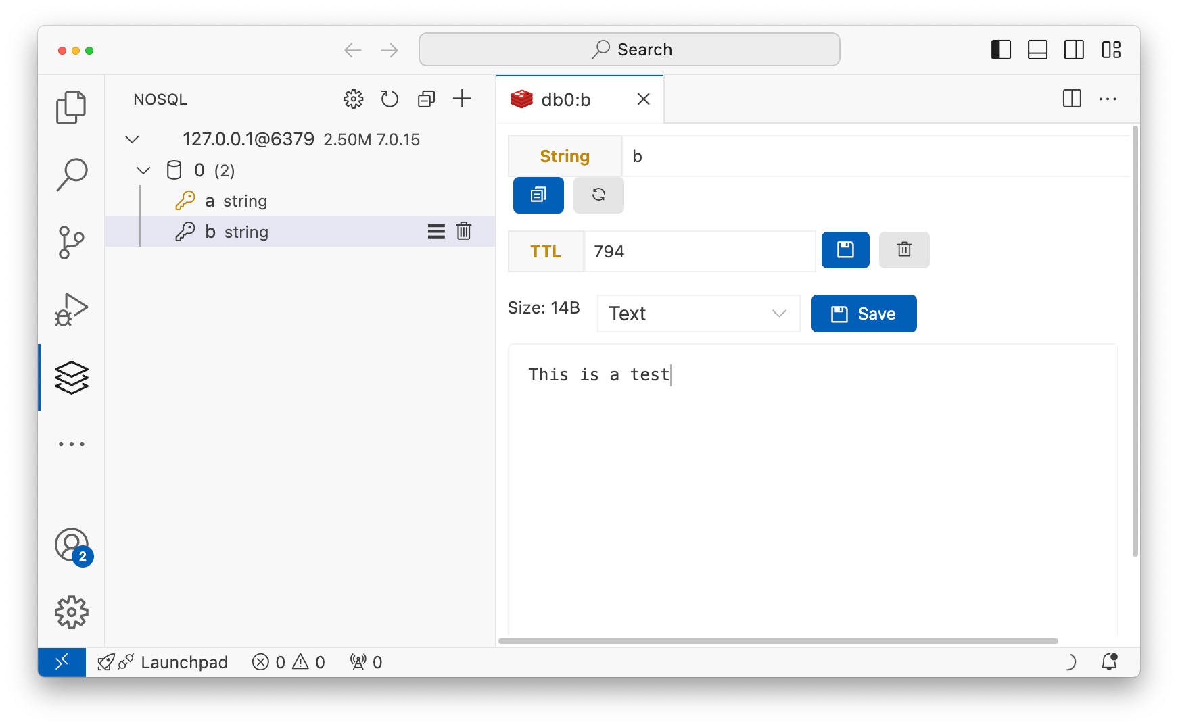Add a new connection with the plus icon
This screenshot has width=1178, height=727.
(463, 99)
